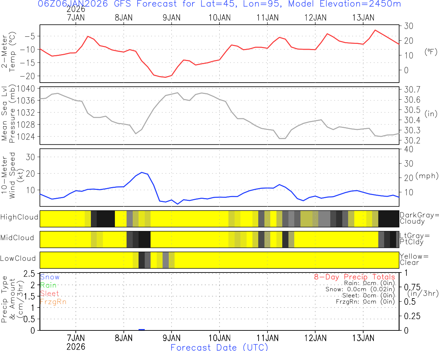Select the Rain legend label
This screenshot has width=439, height=351.
(x=48, y=285)
